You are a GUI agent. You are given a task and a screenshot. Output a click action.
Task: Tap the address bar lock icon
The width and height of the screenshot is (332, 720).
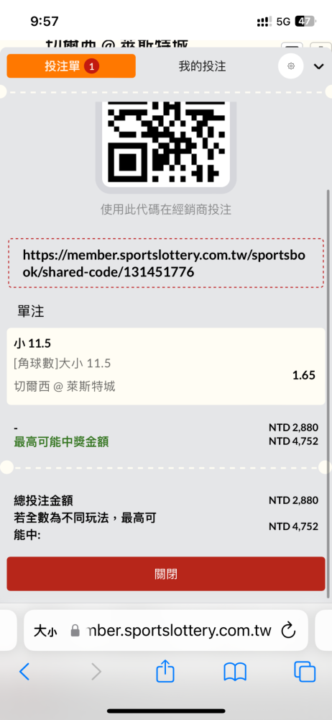coord(75,631)
